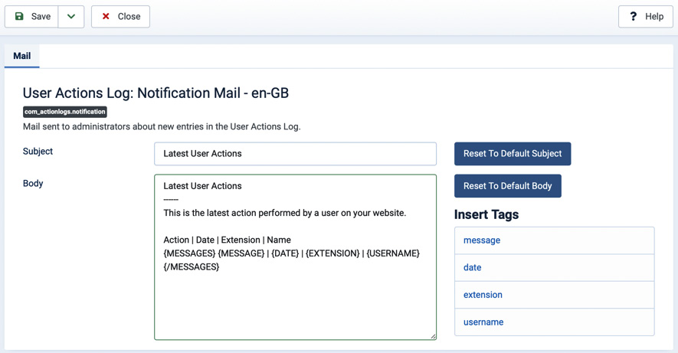Screen dimensions: 678x353
Task: Insert the username tag
Action: click(555, 322)
